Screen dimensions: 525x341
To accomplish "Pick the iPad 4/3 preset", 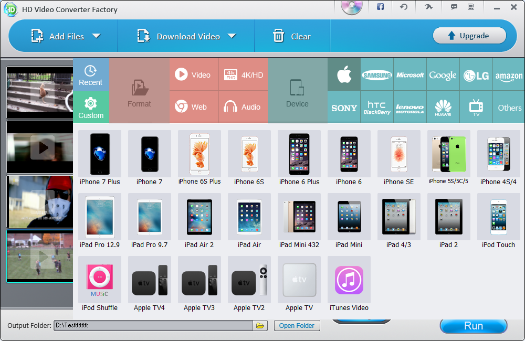I will coord(399,221).
